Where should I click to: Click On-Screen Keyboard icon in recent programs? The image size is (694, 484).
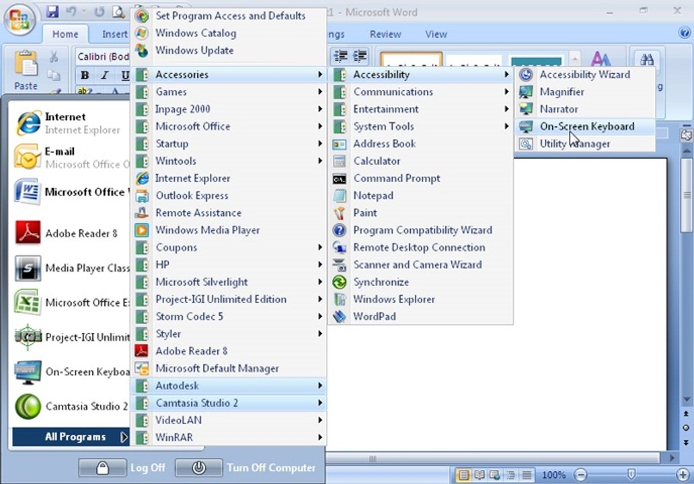pos(28,372)
